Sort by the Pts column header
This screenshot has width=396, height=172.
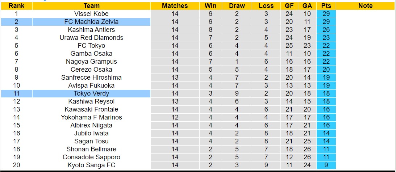[x=326, y=6]
